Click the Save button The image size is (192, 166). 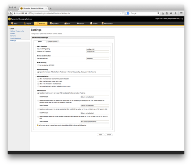[x=100, y=135]
